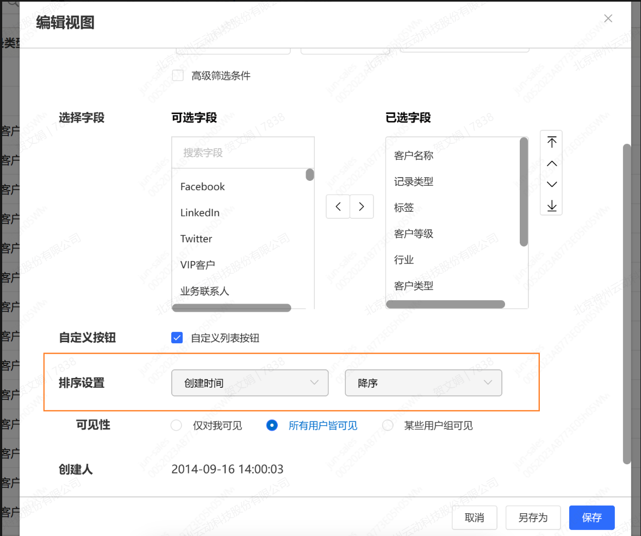
Task: Close the 编辑视图 dialog
Action: [608, 18]
